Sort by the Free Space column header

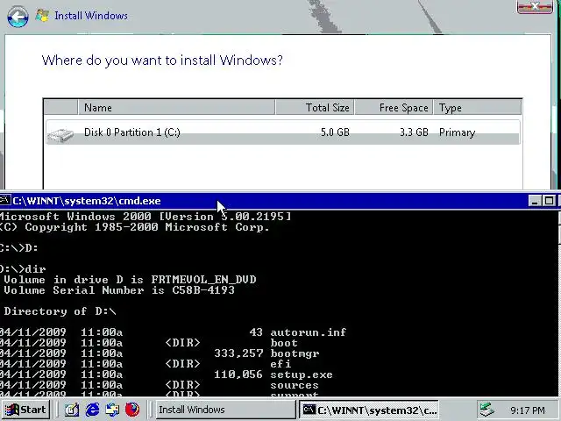[394, 107]
